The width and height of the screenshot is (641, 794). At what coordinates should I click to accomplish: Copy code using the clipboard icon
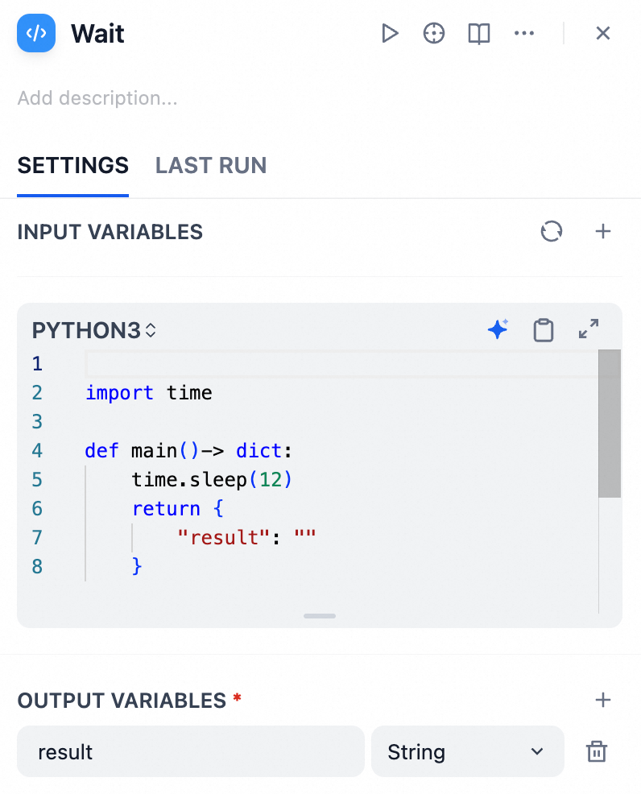(544, 330)
